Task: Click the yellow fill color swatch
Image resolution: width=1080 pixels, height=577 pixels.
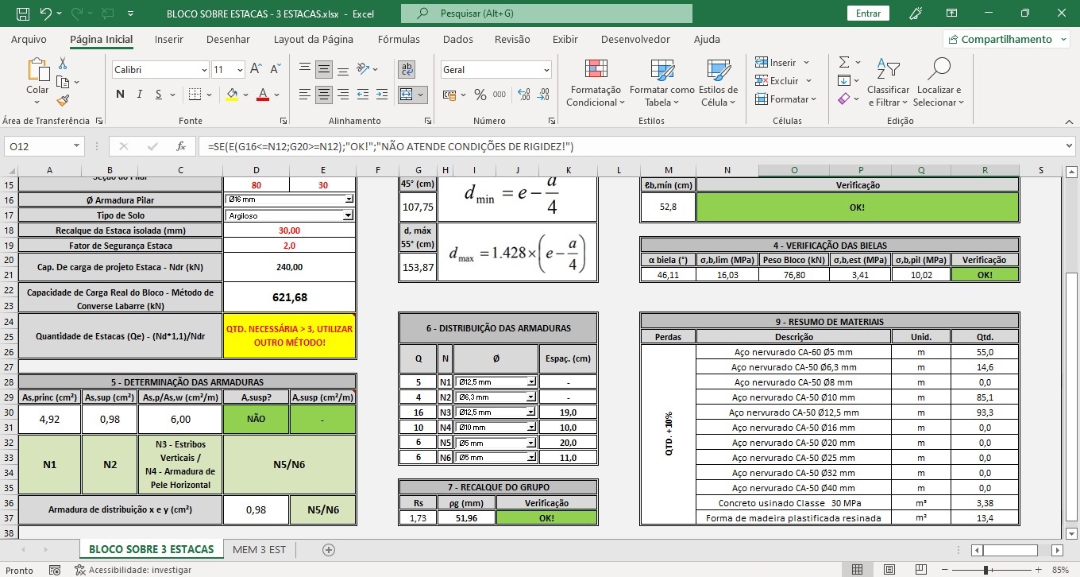Action: click(x=232, y=95)
